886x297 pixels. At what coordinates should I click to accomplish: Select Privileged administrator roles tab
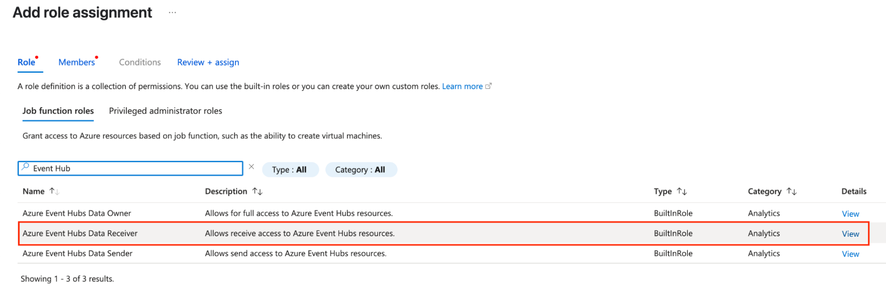tap(165, 111)
